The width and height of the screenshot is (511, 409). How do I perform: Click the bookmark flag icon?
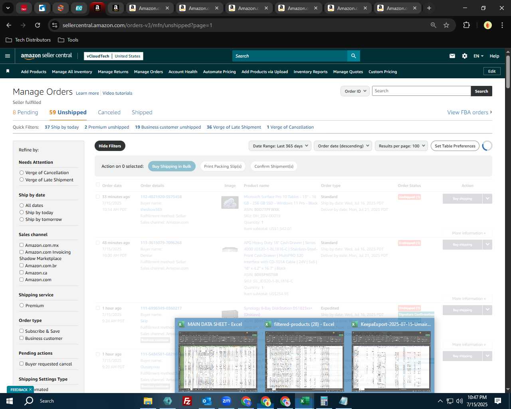pyautogui.click(x=8, y=71)
